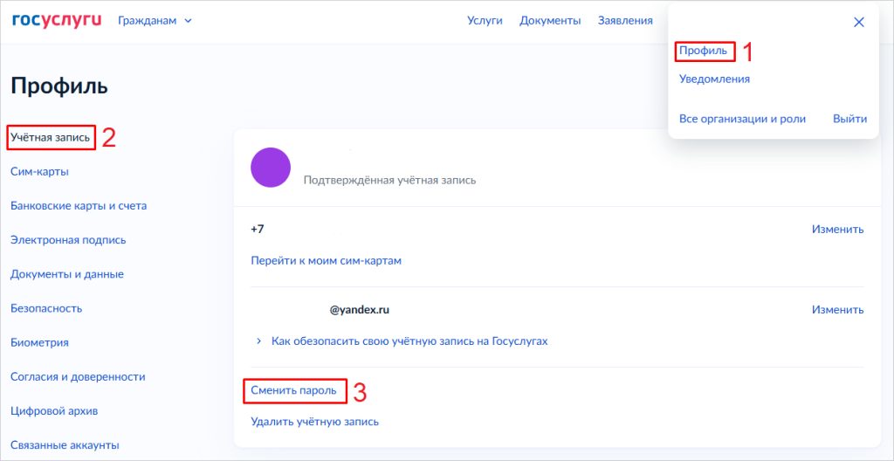Open Банковские карты и счета section

click(79, 206)
